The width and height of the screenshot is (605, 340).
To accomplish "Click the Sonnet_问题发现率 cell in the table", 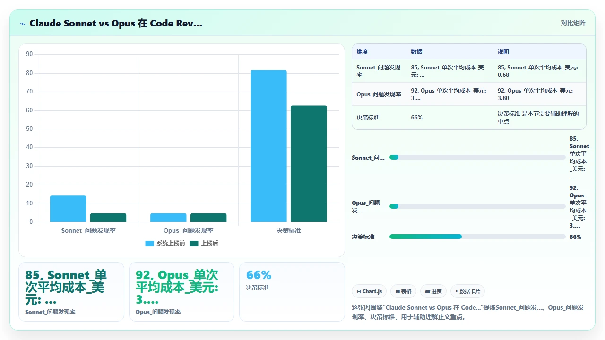I will coord(379,71).
